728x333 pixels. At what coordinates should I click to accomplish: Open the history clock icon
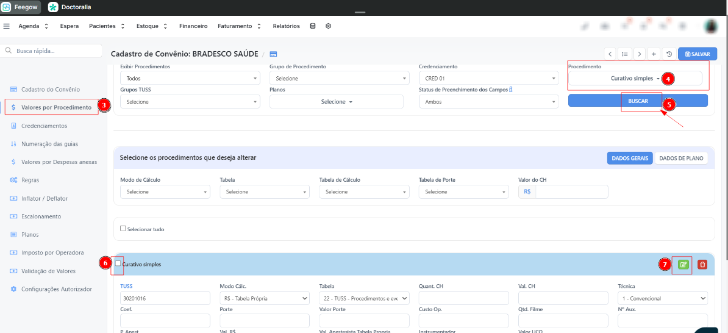[669, 54]
